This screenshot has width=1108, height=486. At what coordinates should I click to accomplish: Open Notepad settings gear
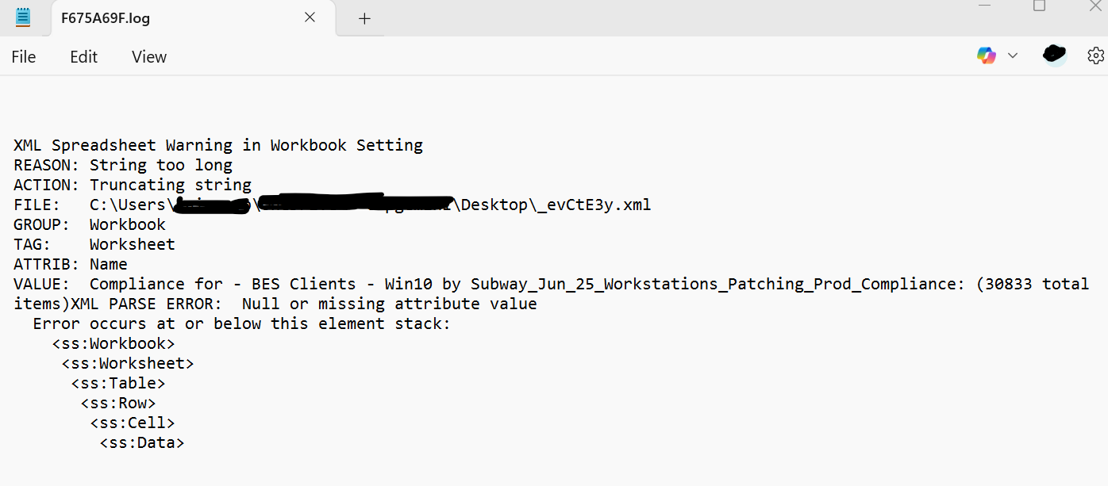[x=1095, y=55]
